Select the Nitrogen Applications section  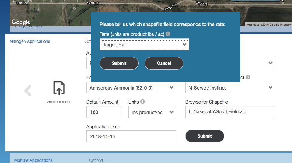30,41
